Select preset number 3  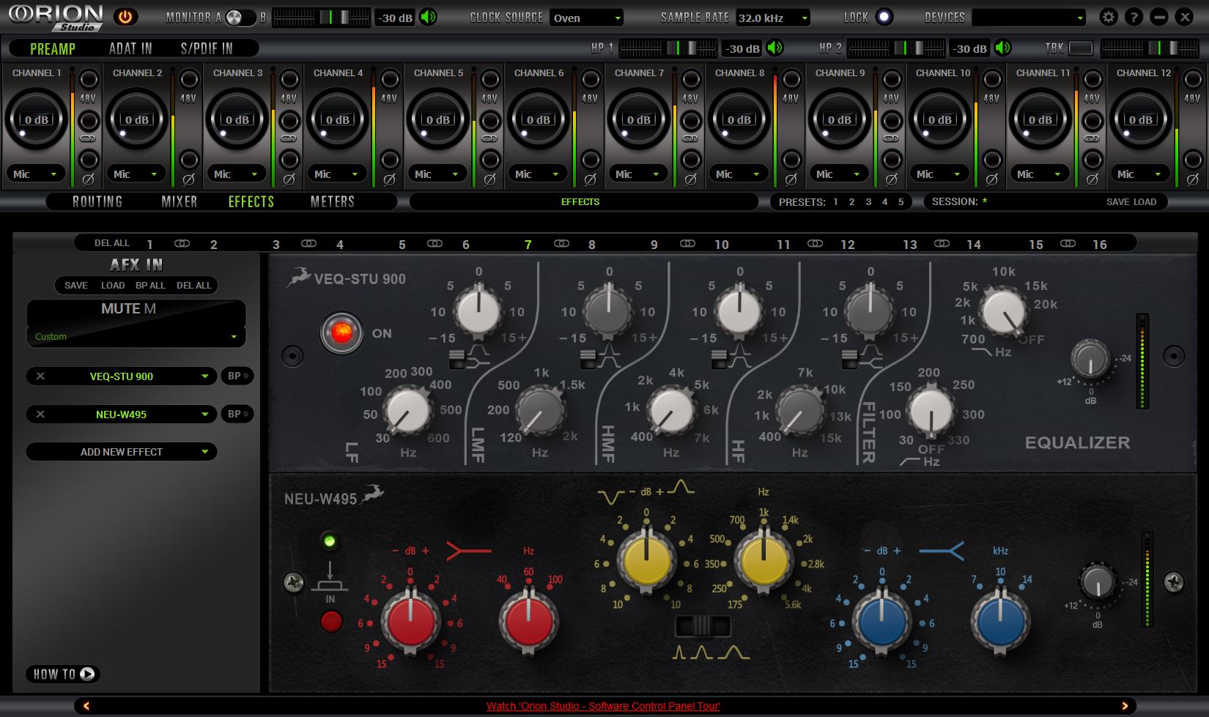(x=868, y=201)
